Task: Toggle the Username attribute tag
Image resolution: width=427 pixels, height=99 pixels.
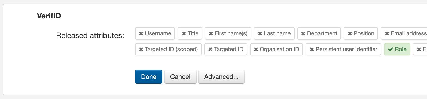Action: (155, 33)
